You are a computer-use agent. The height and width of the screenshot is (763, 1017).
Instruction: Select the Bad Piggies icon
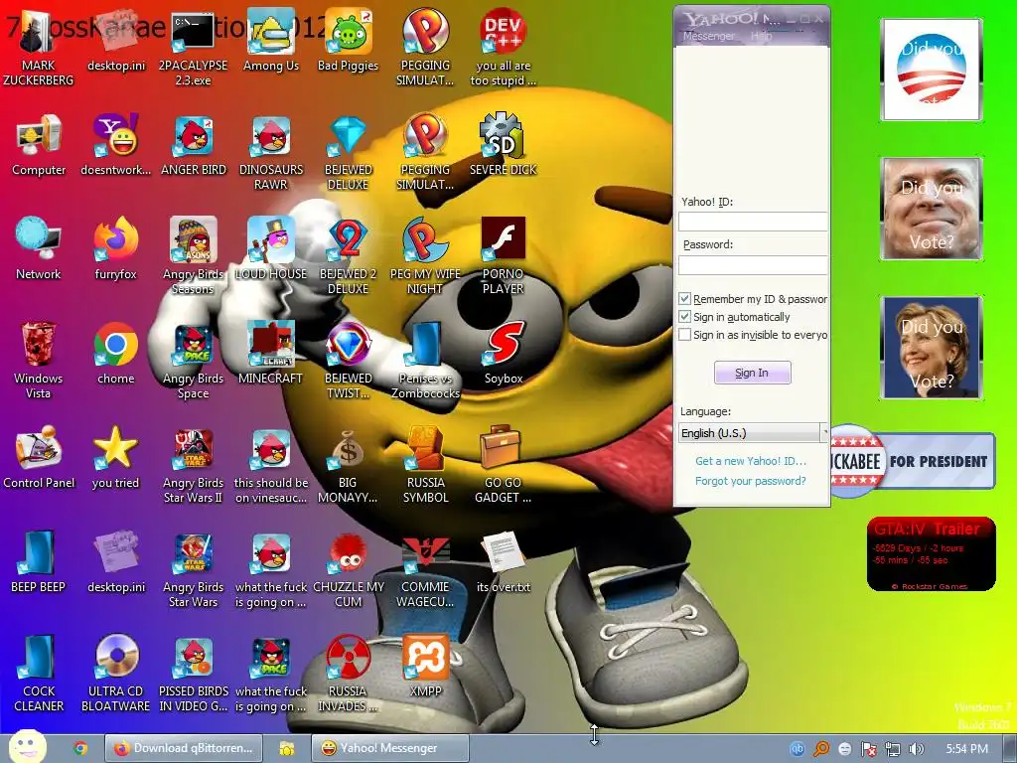[348, 41]
